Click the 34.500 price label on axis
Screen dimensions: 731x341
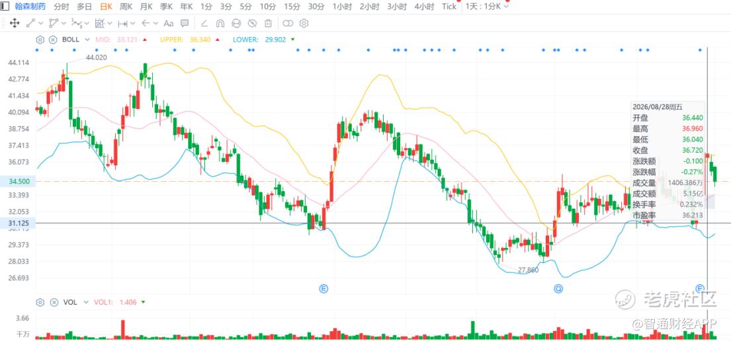17,181
